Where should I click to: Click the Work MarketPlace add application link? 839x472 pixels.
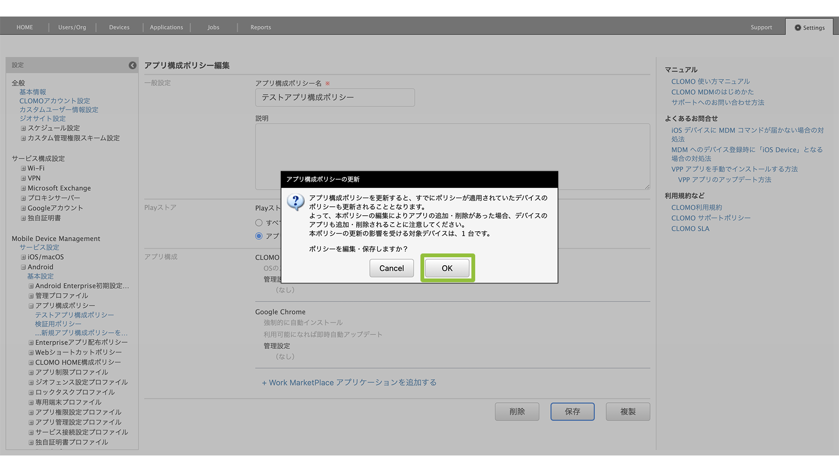(349, 382)
